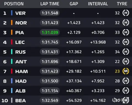This screenshot has width=132, height=105.
Task: Click the red team color bar beside LEC
Action: (x=12, y=42)
